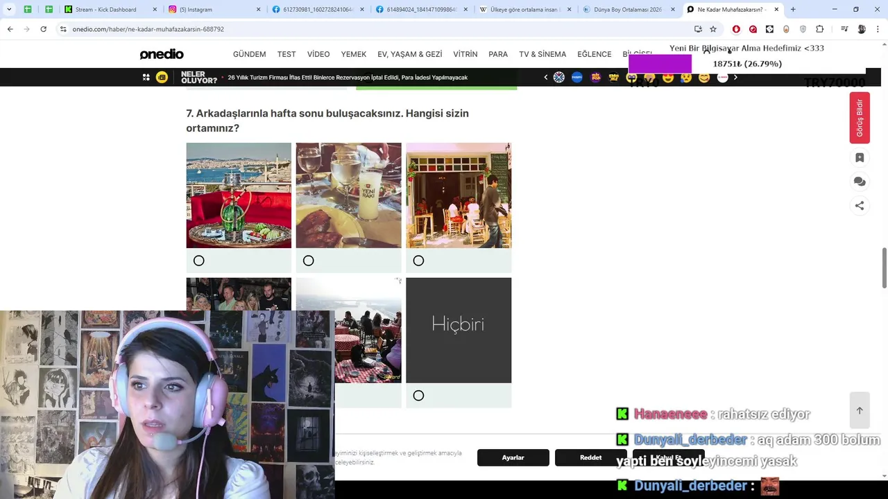888x499 pixels.
Task: Open Chrome three-dot menu
Action: tap(877, 29)
